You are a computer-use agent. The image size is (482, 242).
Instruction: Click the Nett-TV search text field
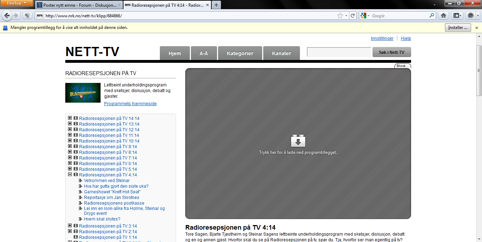click(x=339, y=52)
